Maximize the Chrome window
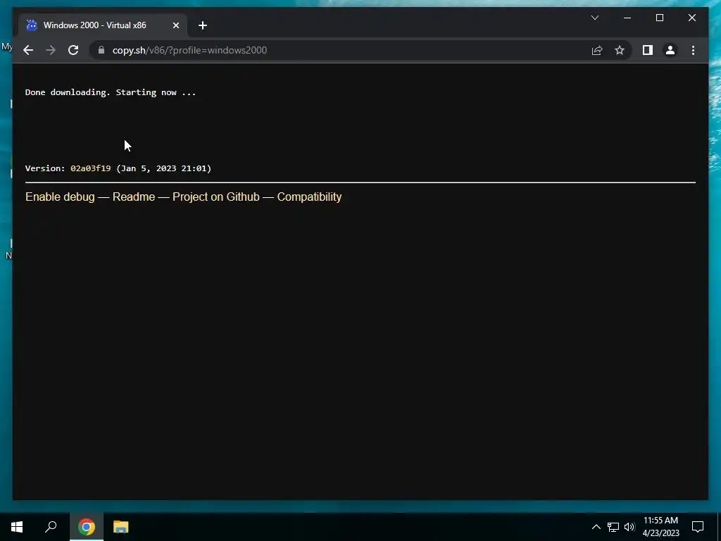The image size is (721, 541). [x=659, y=18]
